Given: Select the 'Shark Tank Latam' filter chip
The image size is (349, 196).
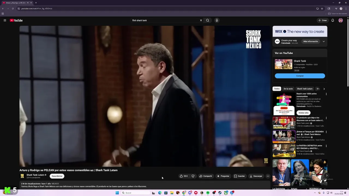Looking at the screenshot, I should [305, 89].
